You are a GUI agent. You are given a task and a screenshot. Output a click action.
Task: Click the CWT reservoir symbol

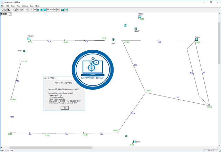click(135, 142)
